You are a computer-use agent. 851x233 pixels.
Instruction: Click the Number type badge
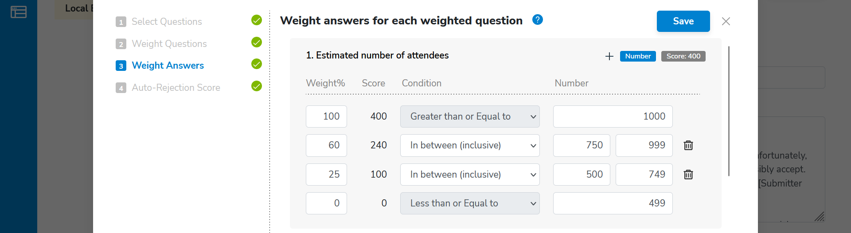coord(638,56)
